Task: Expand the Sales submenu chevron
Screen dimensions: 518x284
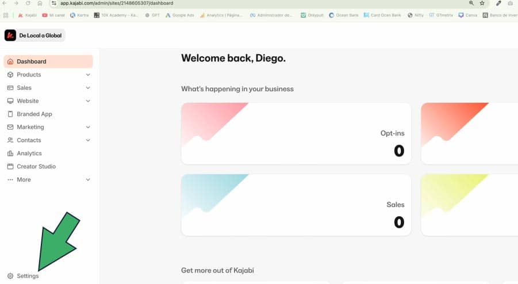Action: click(88, 88)
